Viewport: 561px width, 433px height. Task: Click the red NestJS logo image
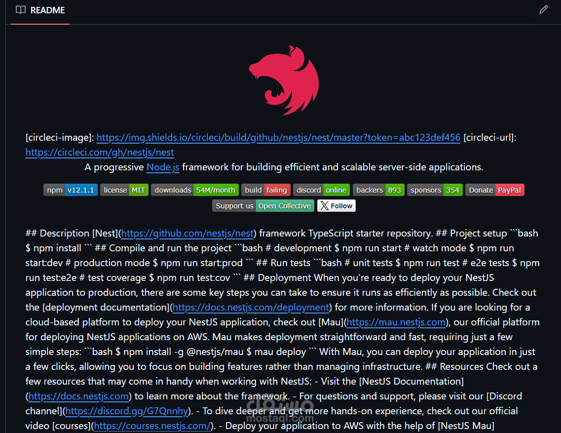click(x=284, y=80)
